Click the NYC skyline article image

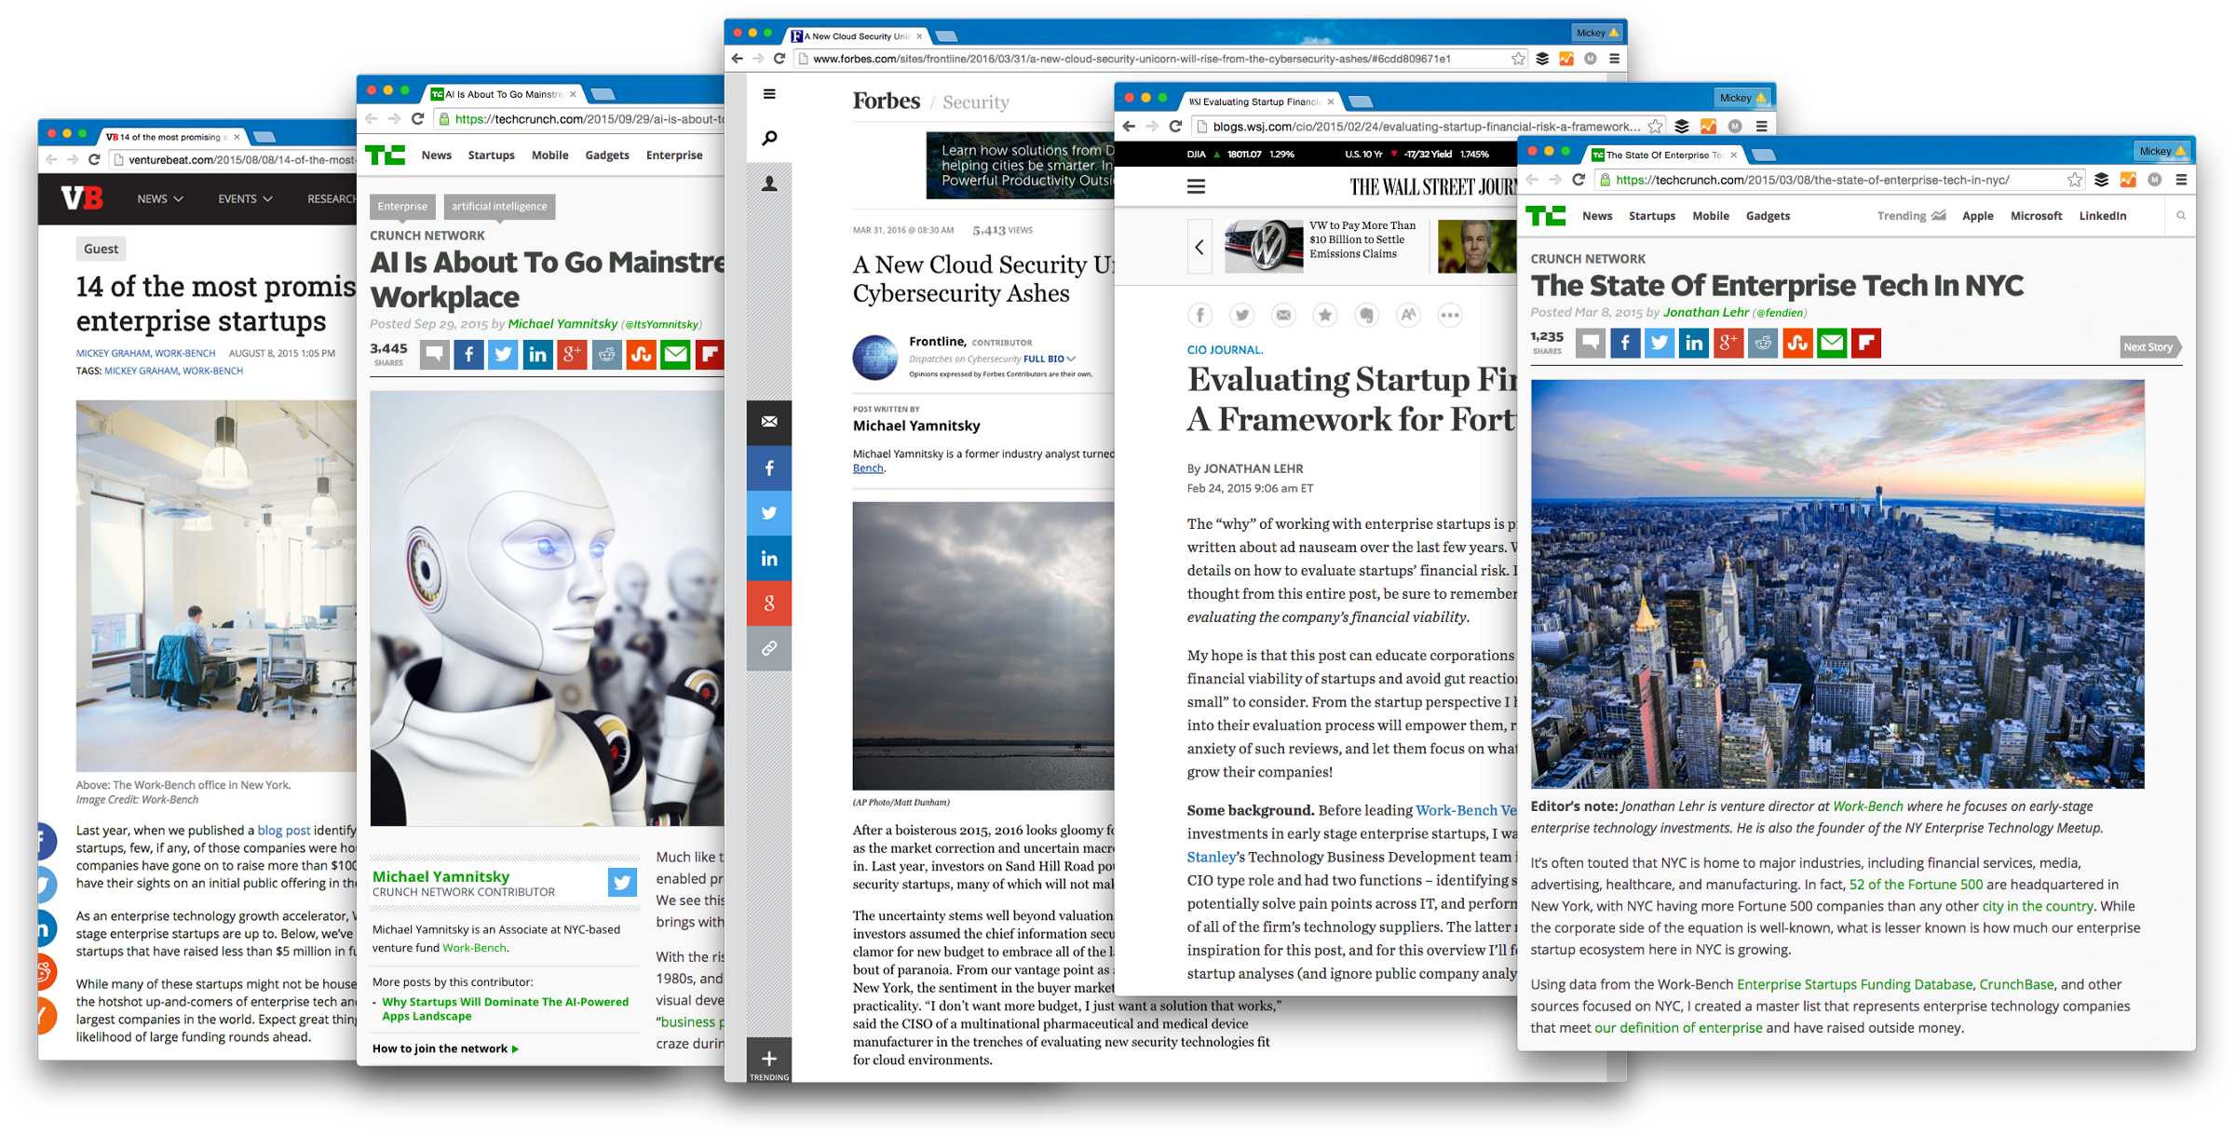[1837, 584]
